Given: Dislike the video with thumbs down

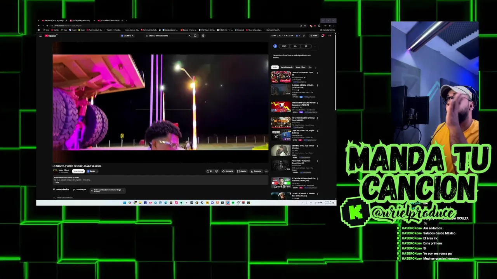Looking at the screenshot, I should click(217, 171).
